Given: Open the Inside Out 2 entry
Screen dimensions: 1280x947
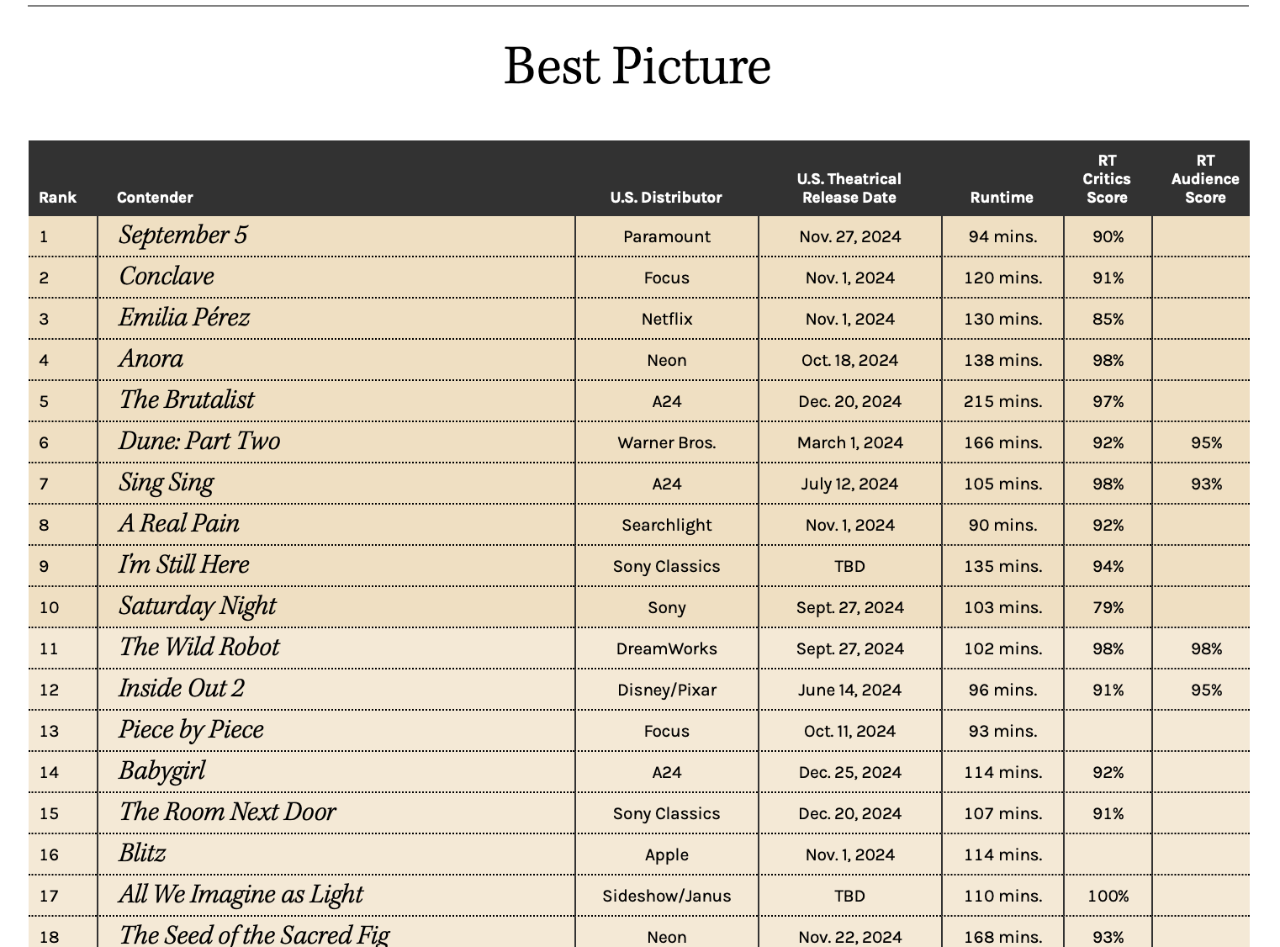Looking at the screenshot, I should point(182,689).
